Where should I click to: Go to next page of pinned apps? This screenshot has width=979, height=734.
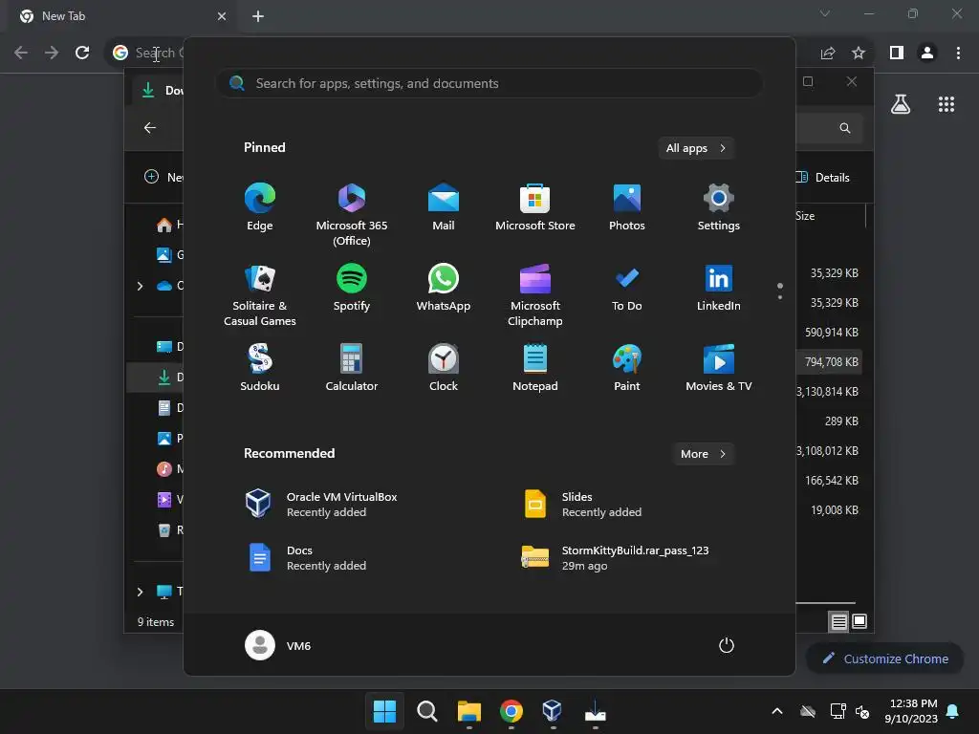(780, 297)
